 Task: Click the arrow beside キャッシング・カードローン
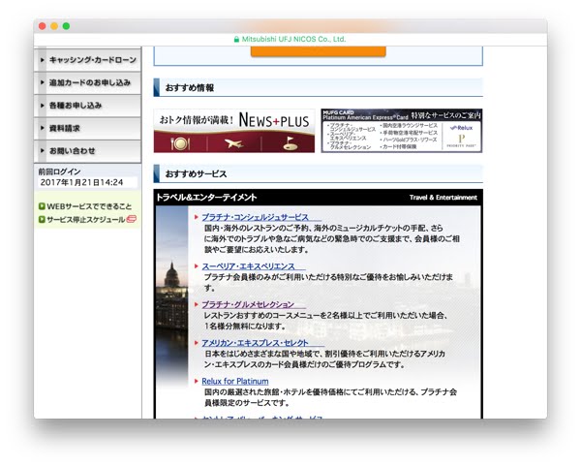point(43,60)
